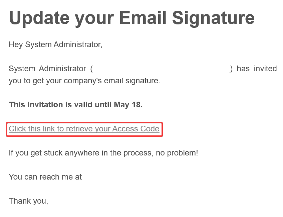Screen dimensions: 283x217
Task: Click the opening parenthesis after "System Administrator"
Action: pyautogui.click(x=92, y=69)
